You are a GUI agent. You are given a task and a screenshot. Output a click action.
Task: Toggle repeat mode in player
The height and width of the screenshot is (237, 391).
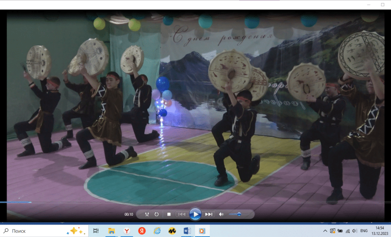157,214
